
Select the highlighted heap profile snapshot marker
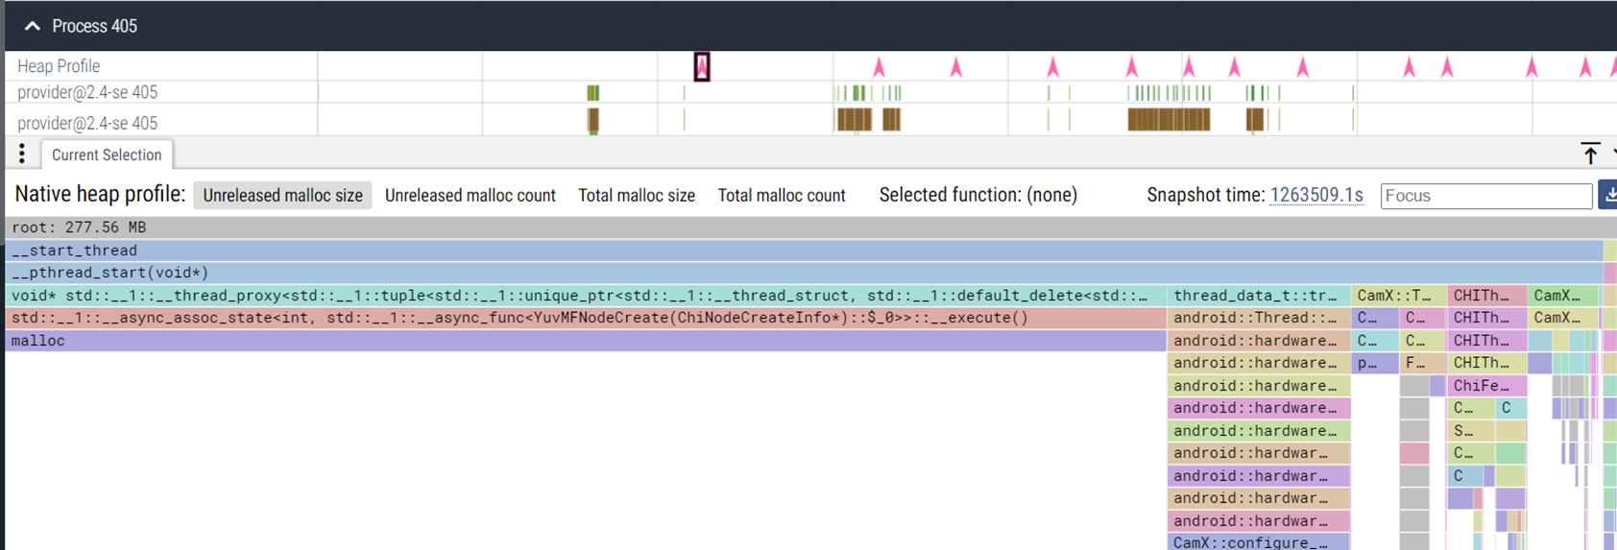[x=702, y=67]
